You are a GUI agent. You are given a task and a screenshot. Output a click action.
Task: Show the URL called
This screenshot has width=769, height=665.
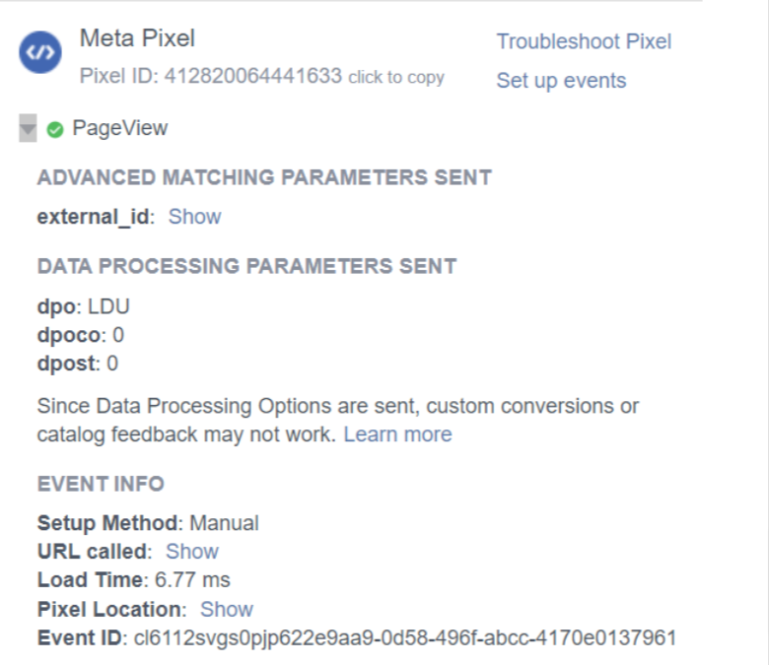[x=192, y=552]
